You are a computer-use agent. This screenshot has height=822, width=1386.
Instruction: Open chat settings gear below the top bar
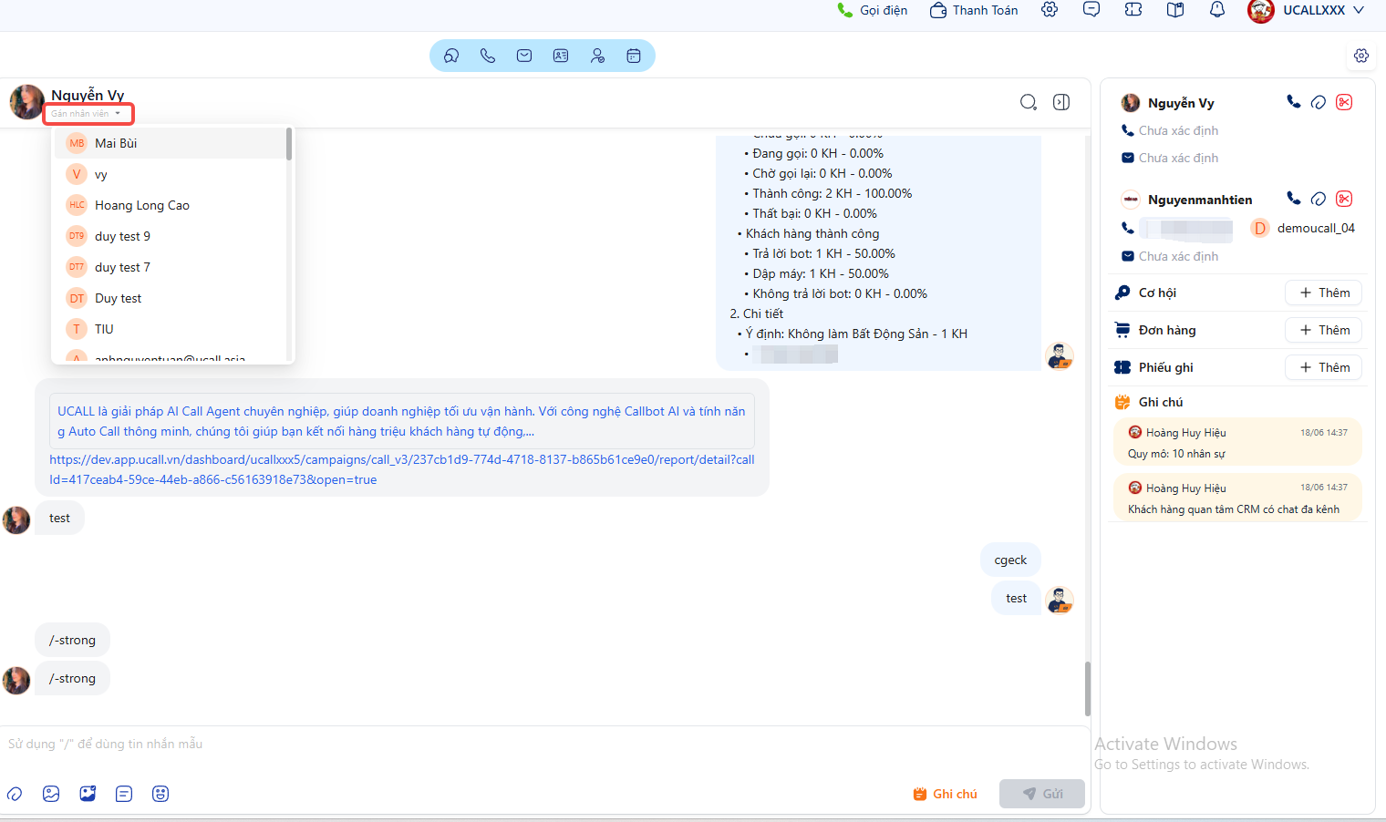pyautogui.click(x=1361, y=56)
